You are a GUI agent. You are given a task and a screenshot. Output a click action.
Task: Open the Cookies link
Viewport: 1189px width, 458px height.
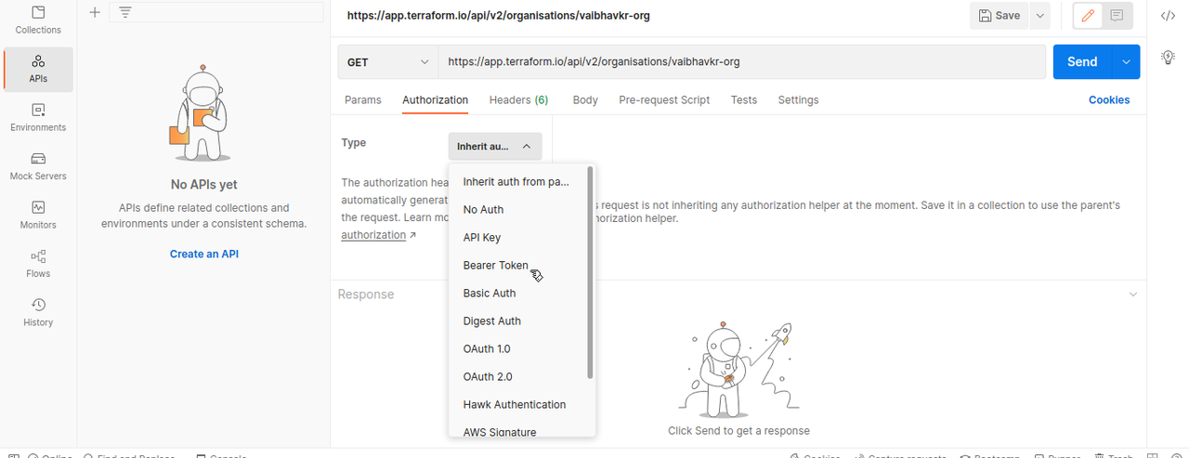1109,100
